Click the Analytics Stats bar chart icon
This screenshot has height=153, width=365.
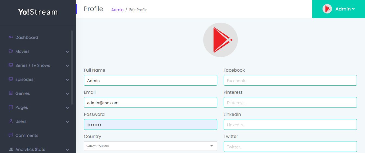pyautogui.click(x=11, y=149)
